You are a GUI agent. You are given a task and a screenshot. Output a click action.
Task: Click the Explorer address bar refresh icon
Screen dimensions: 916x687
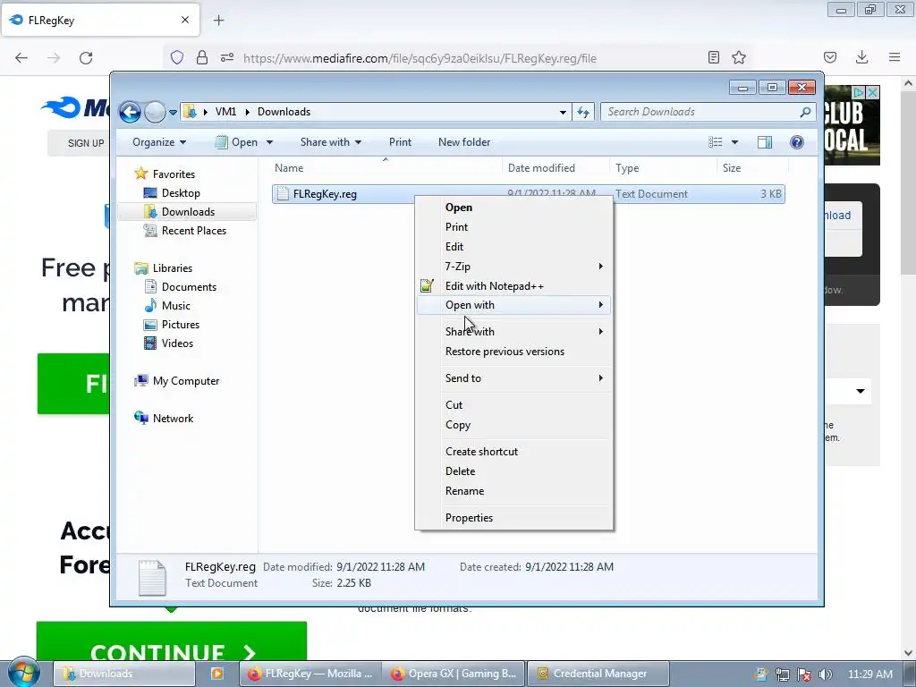583,112
